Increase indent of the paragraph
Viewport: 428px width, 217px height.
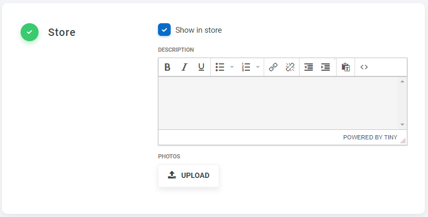(325, 67)
